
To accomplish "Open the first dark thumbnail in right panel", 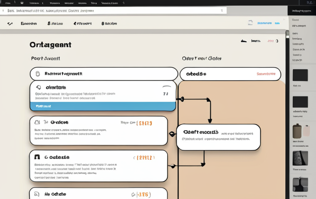I will click(300, 75).
